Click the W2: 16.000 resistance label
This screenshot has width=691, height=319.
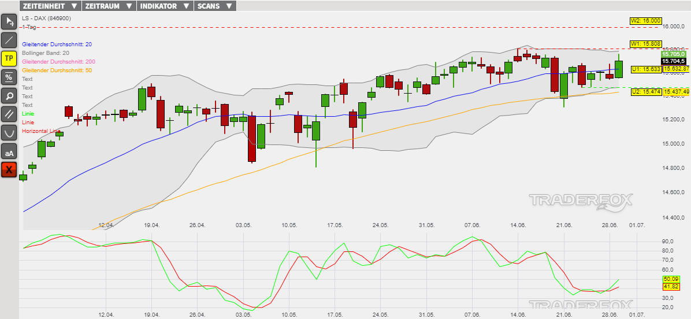[645, 21]
